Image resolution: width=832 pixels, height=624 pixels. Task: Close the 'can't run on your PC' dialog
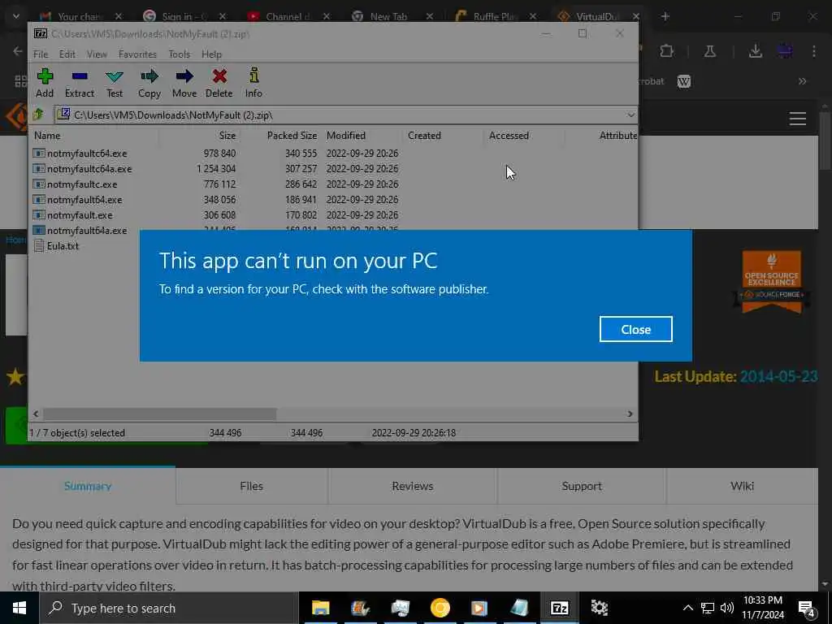[635, 330]
